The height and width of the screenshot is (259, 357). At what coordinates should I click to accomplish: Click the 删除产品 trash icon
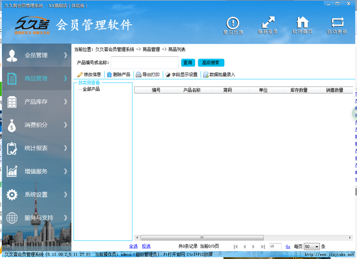109,75
